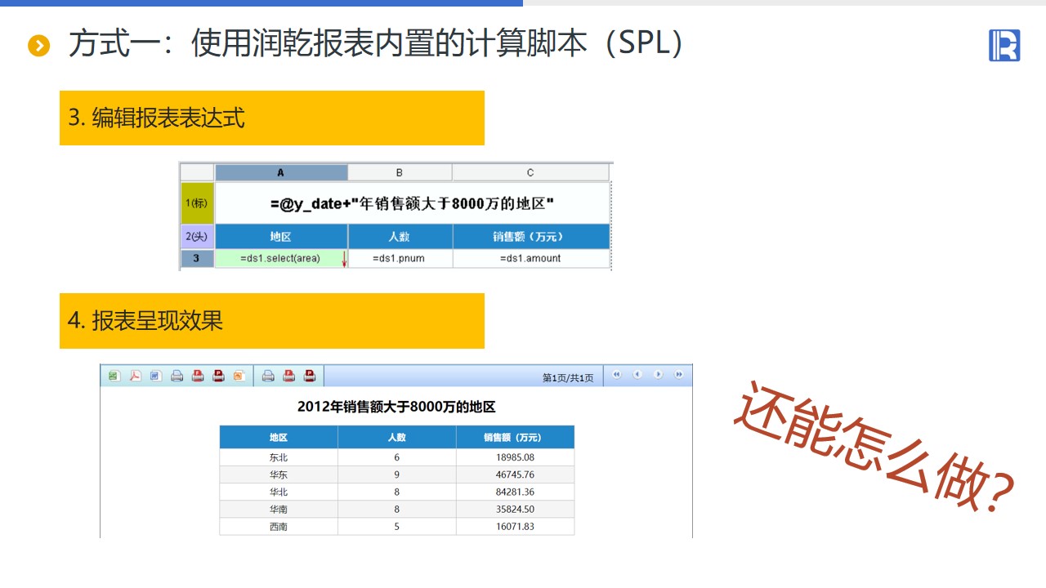This screenshot has height=588, width=1046.
Task: Click the red printer icon beside the orange icon
Action: click(218, 376)
